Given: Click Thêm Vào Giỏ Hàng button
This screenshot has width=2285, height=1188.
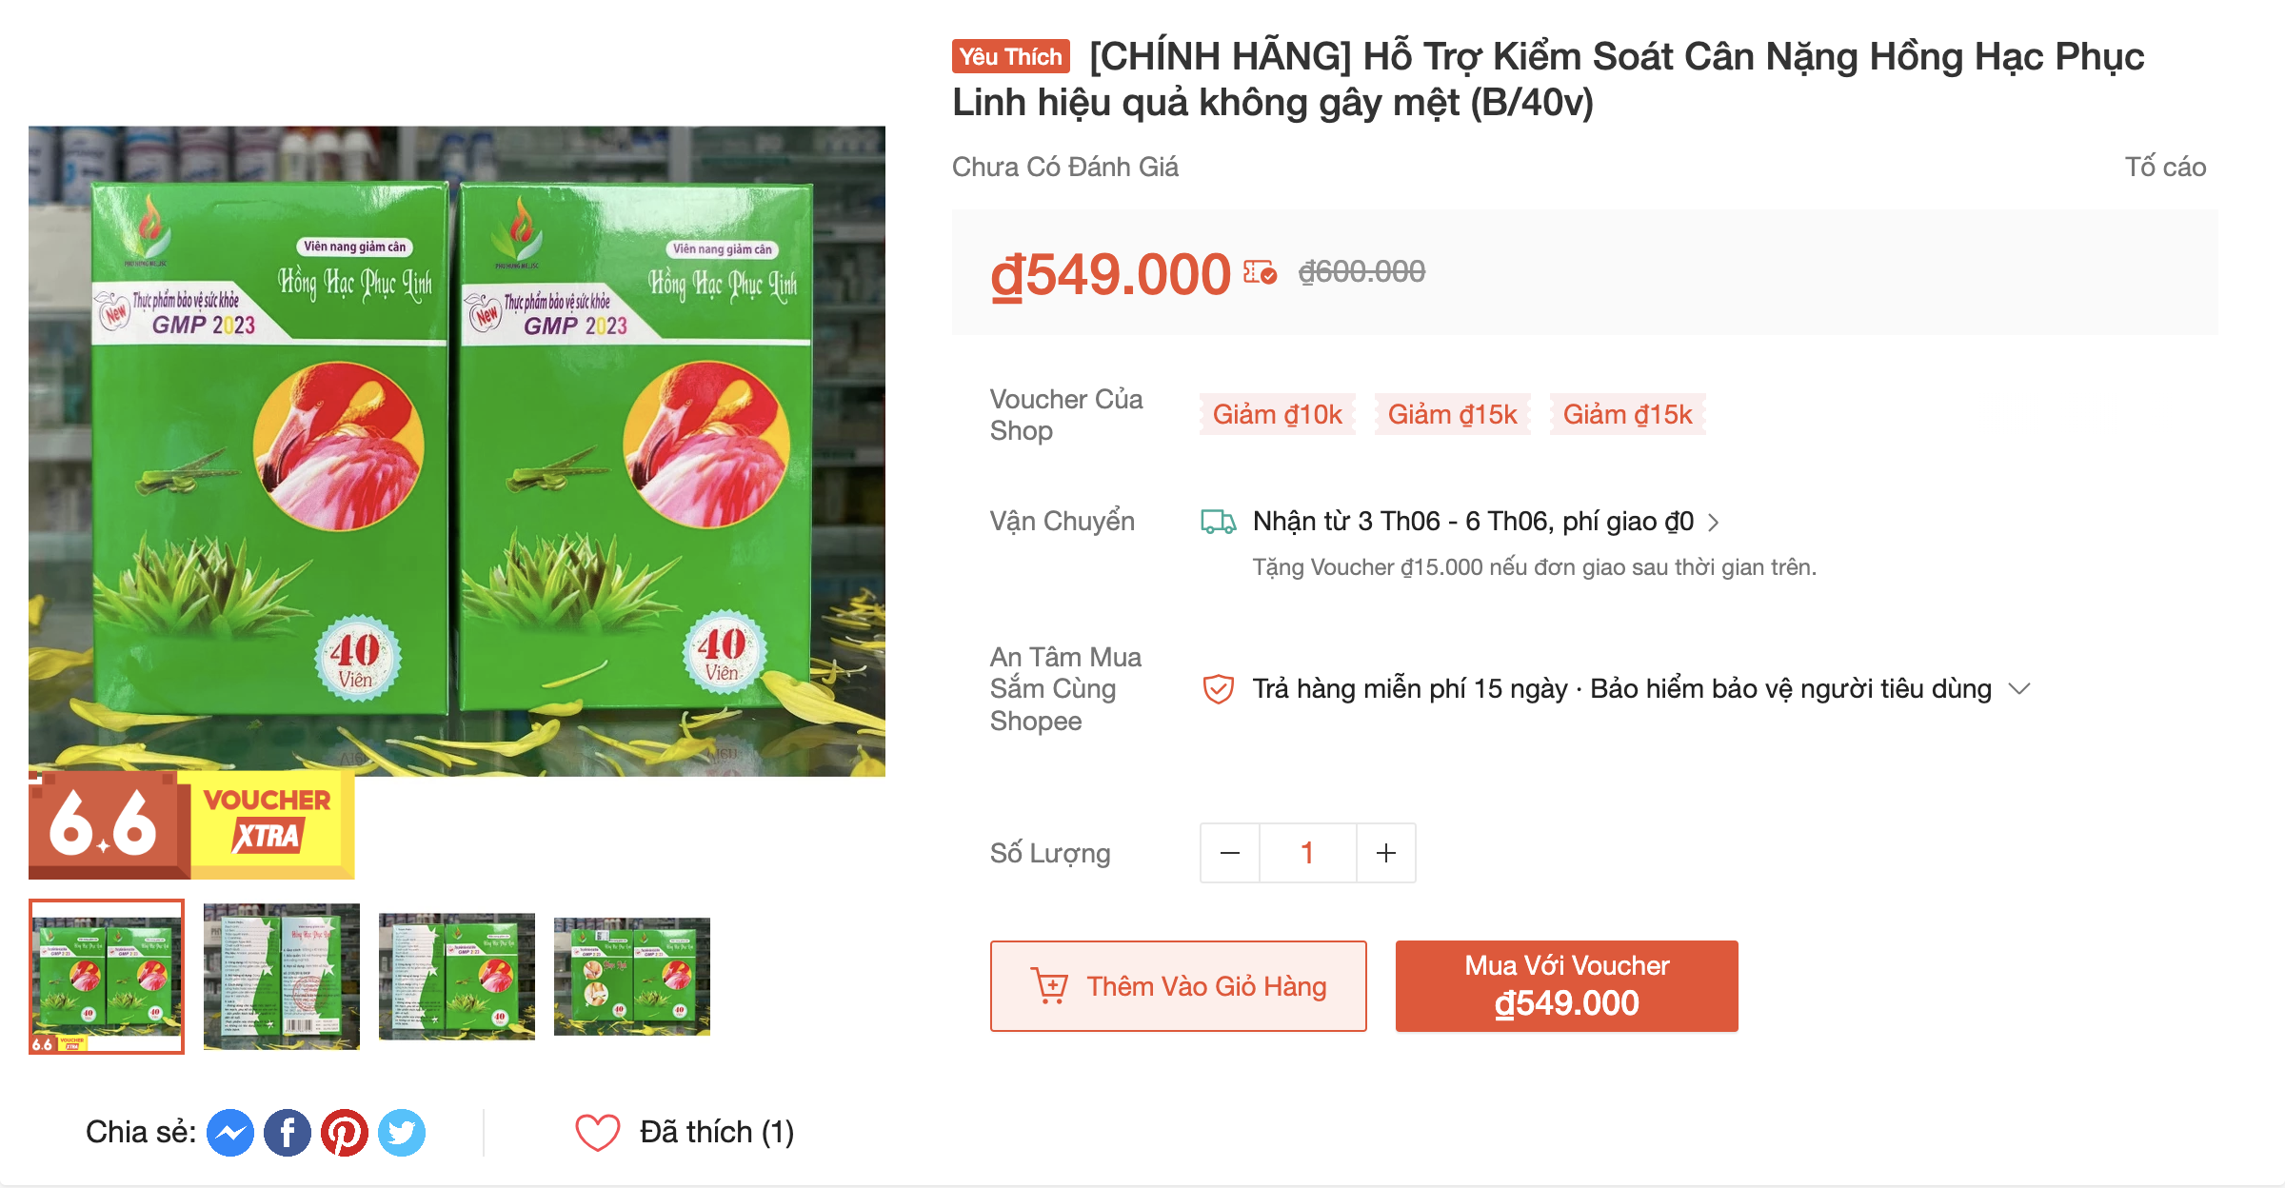Looking at the screenshot, I should click(1179, 986).
